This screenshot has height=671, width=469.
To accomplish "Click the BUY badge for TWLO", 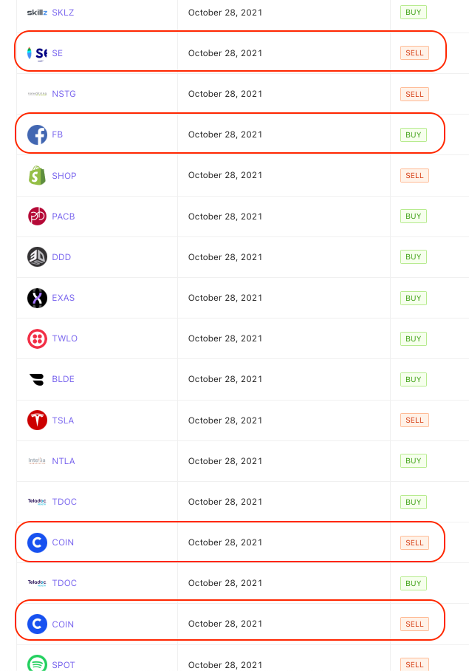I will tap(414, 338).
